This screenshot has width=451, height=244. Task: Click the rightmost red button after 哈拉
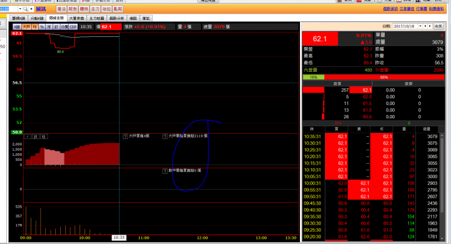[118, 9]
